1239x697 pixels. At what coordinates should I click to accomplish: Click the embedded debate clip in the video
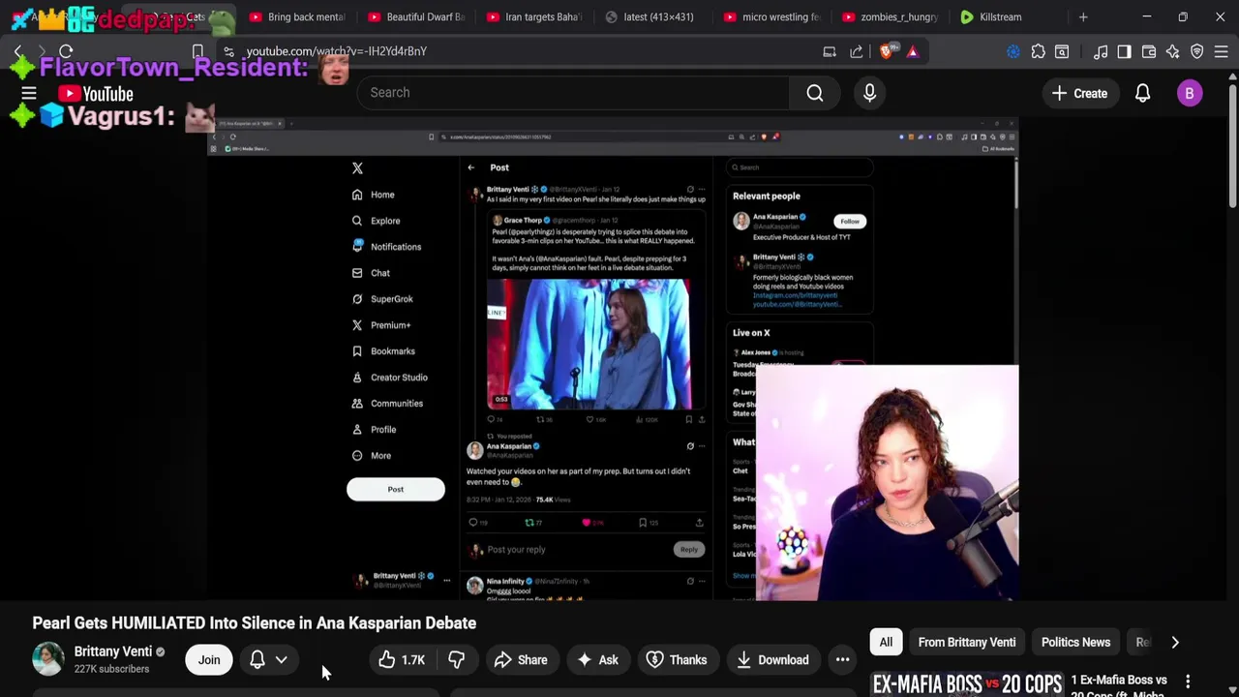tap(589, 345)
